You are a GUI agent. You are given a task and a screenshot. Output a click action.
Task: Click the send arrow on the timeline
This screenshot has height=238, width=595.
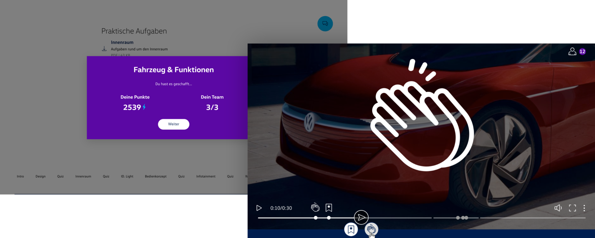pyautogui.click(x=361, y=217)
